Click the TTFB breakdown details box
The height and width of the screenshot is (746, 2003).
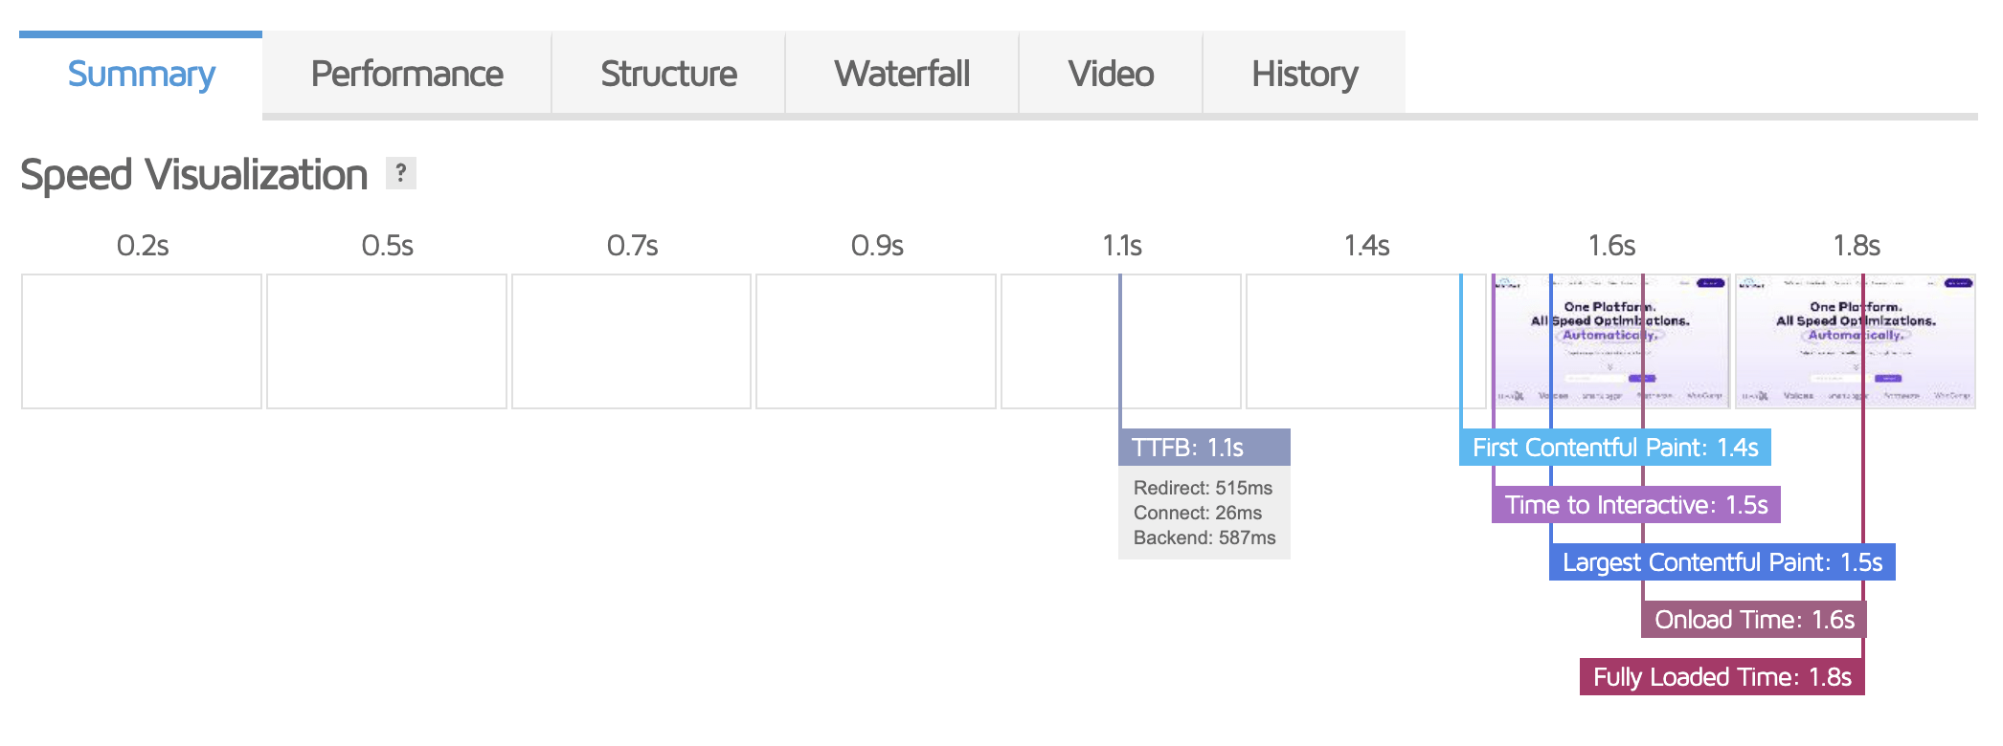click(x=1204, y=513)
